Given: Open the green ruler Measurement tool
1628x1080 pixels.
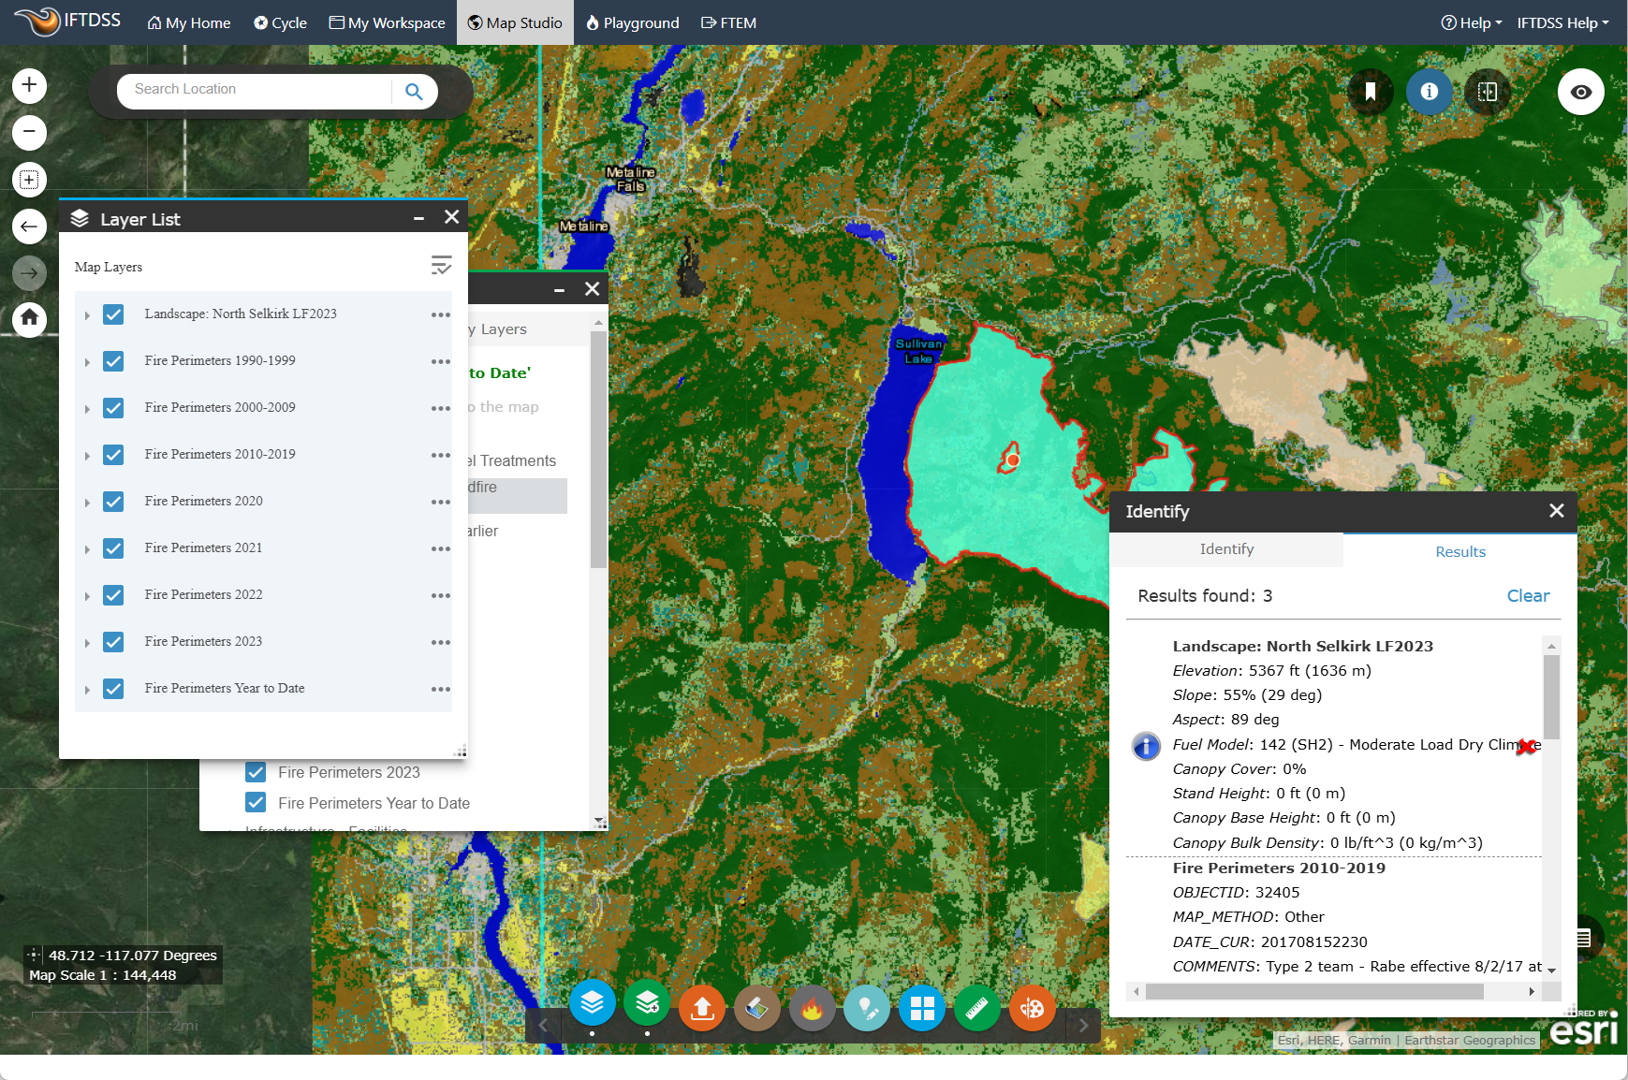Looking at the screenshot, I should [x=977, y=1008].
